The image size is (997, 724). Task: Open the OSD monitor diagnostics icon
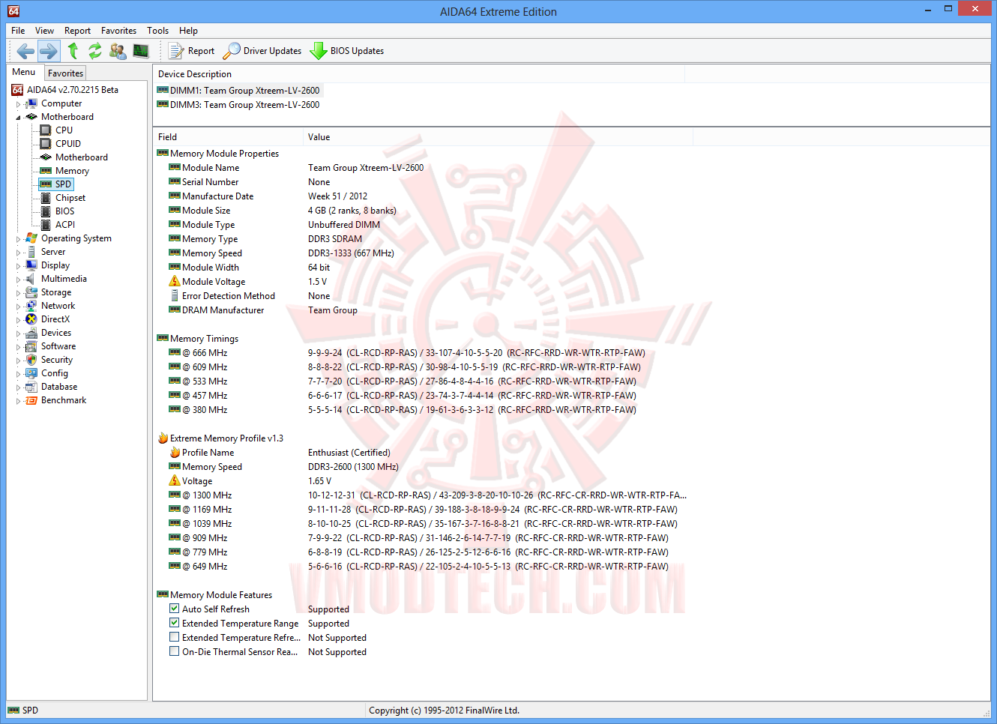(x=141, y=51)
